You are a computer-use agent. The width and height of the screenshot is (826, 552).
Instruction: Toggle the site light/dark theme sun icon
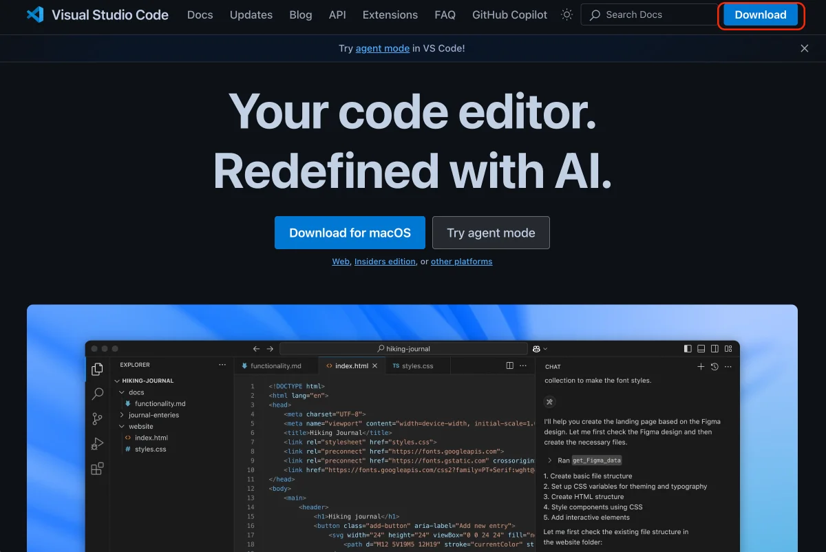(566, 14)
